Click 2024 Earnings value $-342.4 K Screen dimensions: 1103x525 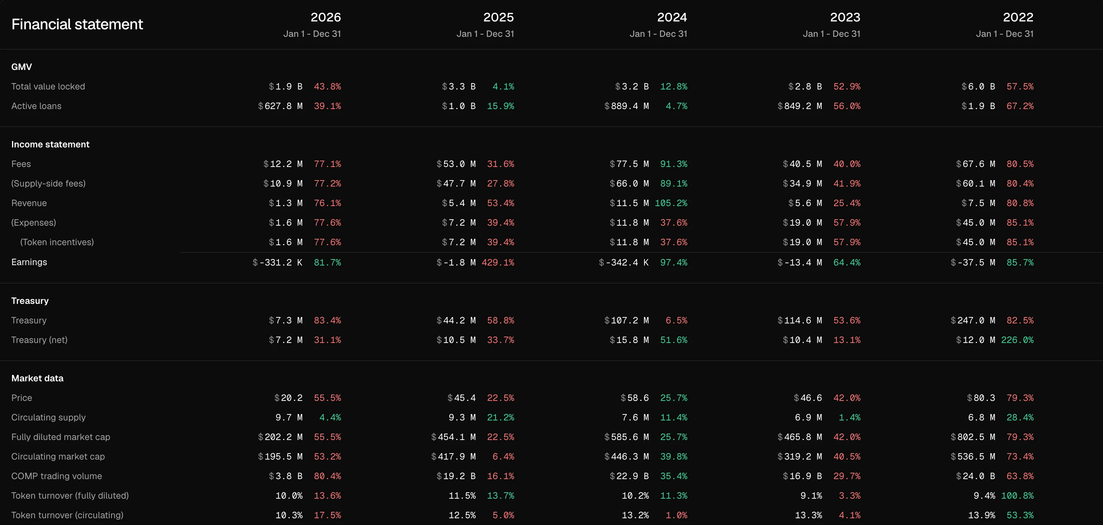pos(623,262)
